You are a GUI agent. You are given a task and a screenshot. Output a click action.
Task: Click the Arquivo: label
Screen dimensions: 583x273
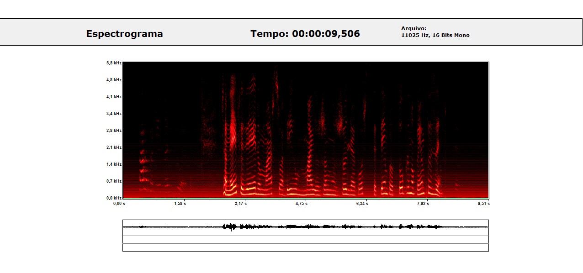[413, 28]
